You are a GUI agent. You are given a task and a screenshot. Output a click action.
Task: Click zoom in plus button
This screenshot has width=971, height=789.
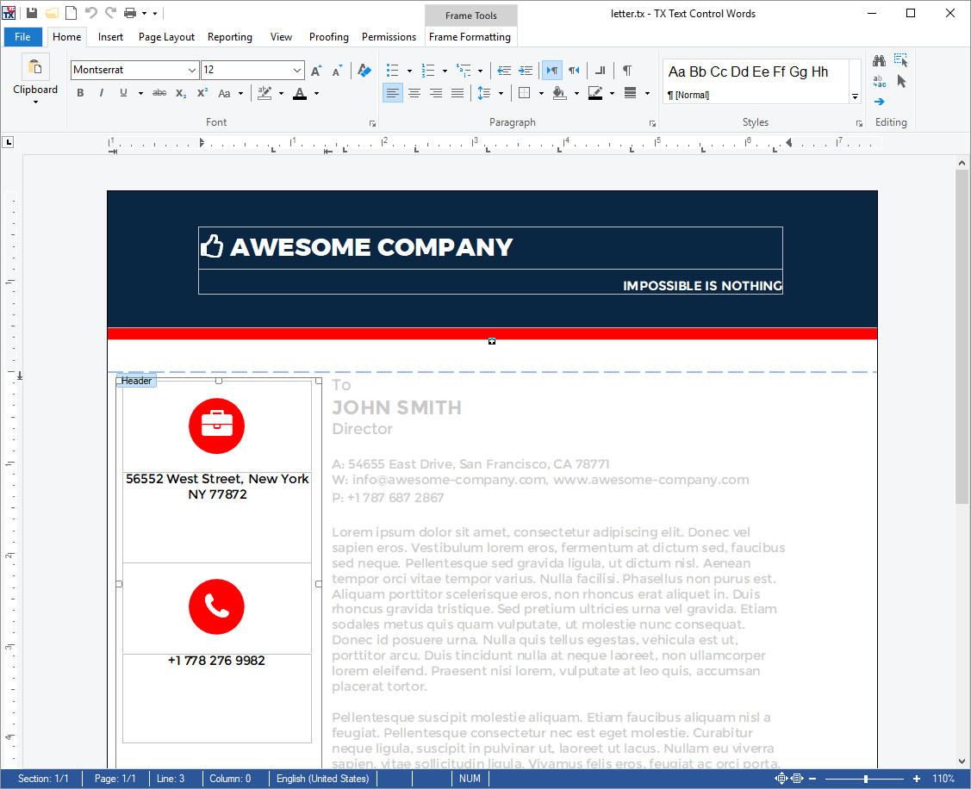tap(917, 779)
